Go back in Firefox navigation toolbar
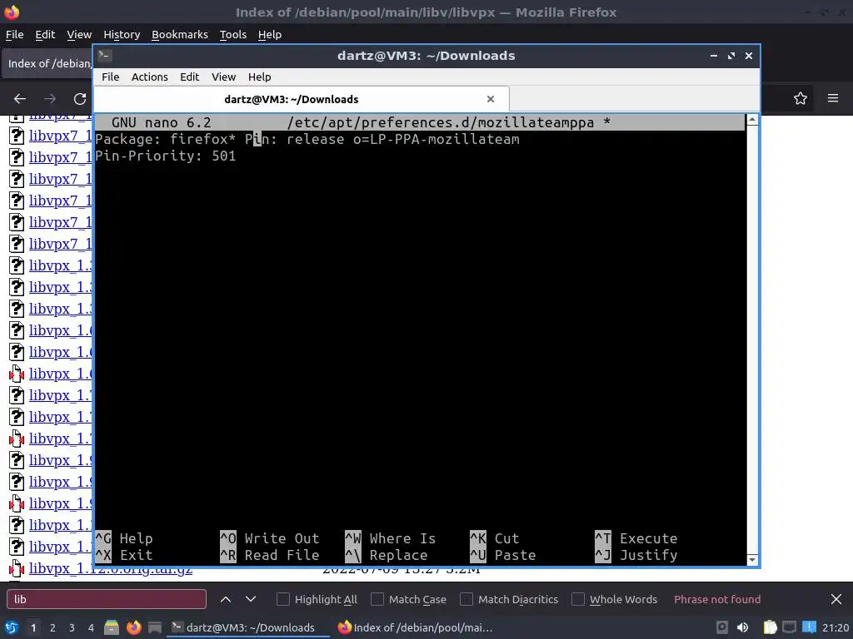853x639 pixels. 20,99
